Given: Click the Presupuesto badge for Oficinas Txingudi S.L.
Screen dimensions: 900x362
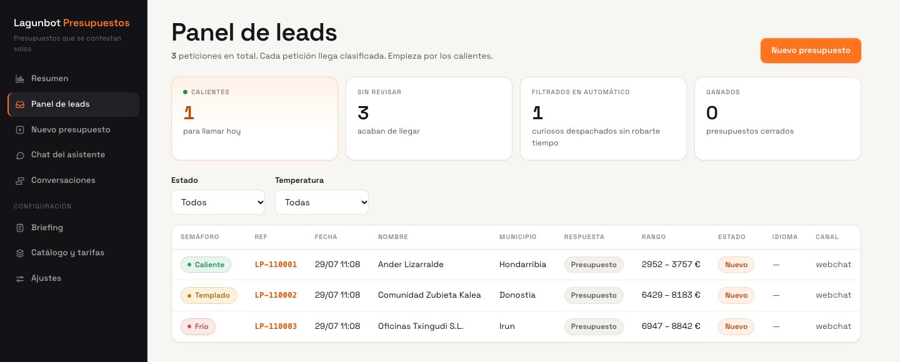Looking at the screenshot, I should pos(594,326).
